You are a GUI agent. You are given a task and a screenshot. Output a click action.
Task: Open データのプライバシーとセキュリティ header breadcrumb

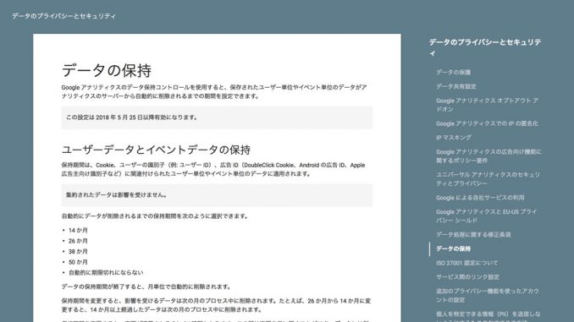[63, 16]
